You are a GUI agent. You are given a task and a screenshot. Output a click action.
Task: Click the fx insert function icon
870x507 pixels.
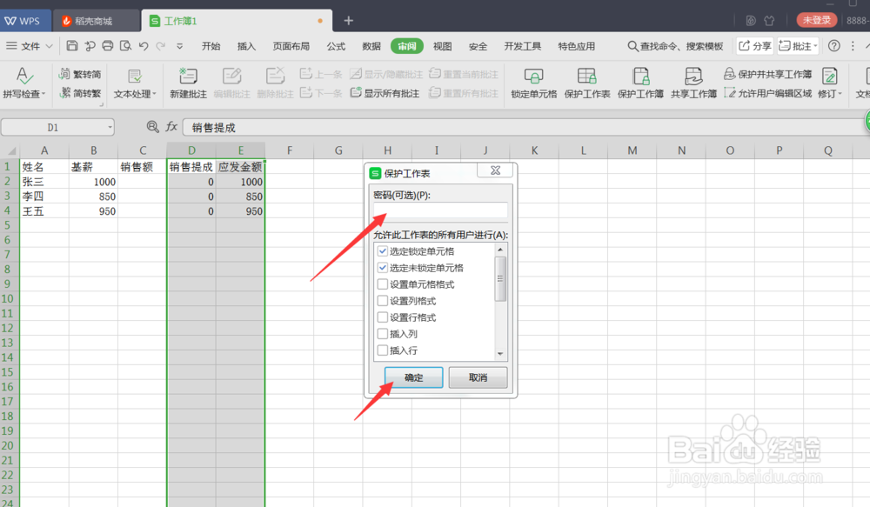click(x=171, y=127)
